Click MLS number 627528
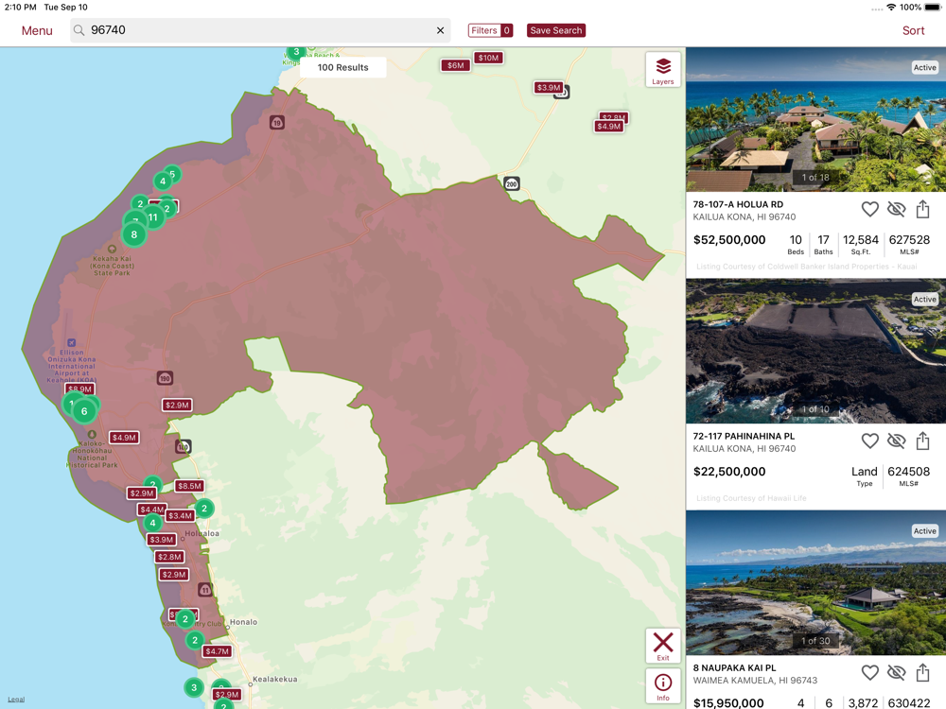Image resolution: width=946 pixels, height=709 pixels. click(909, 240)
